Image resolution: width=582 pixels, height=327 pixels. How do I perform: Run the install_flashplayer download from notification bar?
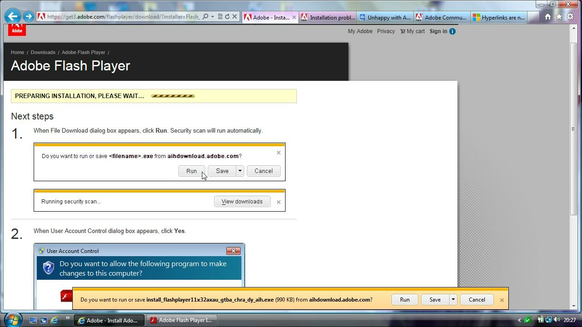405,300
